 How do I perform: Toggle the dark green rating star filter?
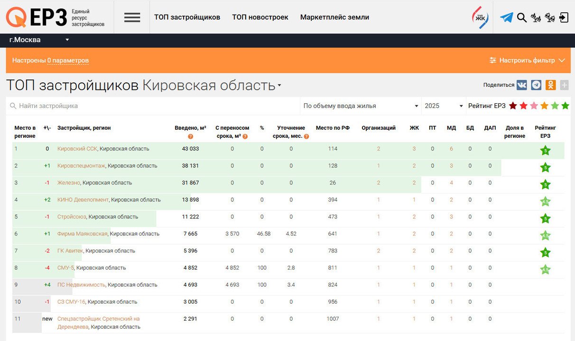[x=565, y=106]
